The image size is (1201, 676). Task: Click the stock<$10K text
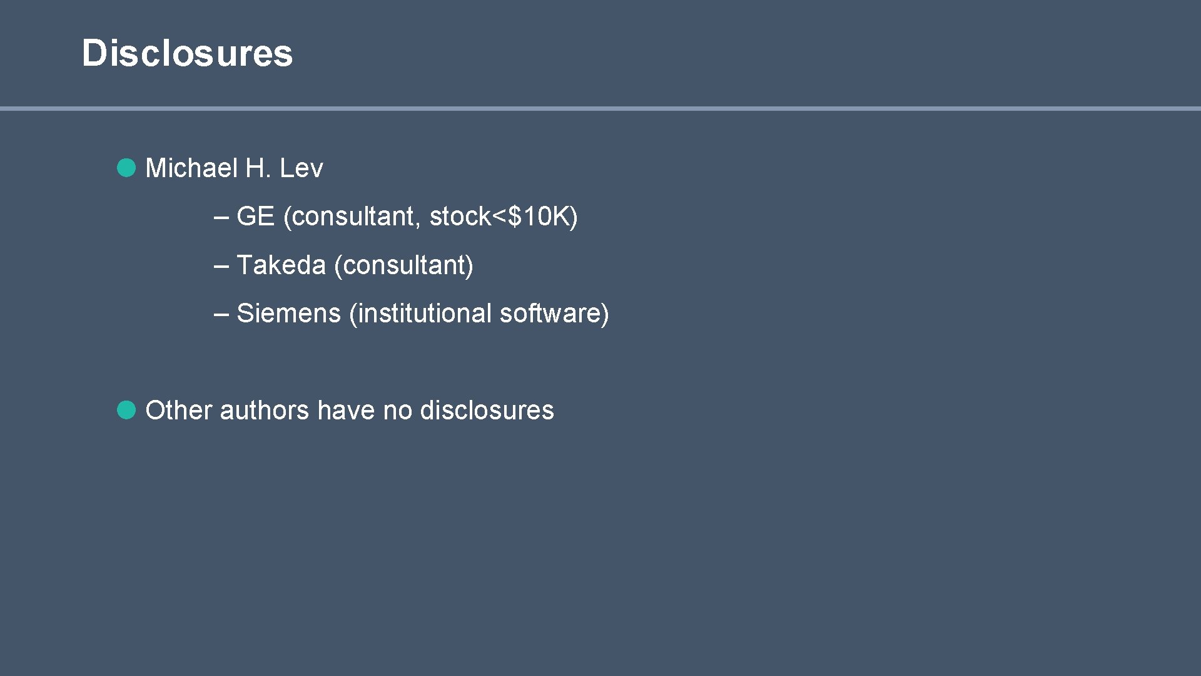(503, 217)
